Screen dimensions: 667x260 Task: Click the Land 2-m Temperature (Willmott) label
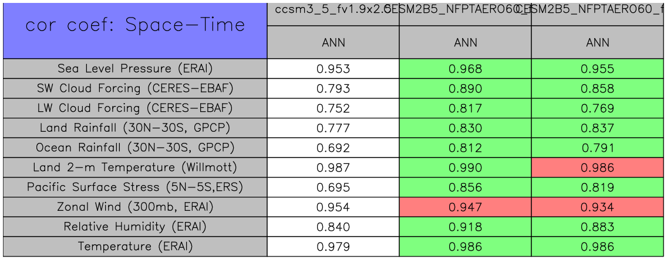135,167
